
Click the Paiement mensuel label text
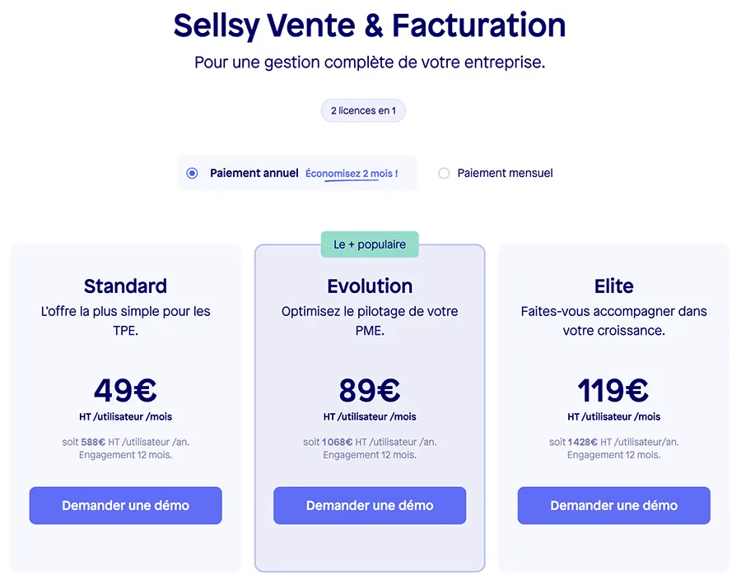(x=505, y=174)
